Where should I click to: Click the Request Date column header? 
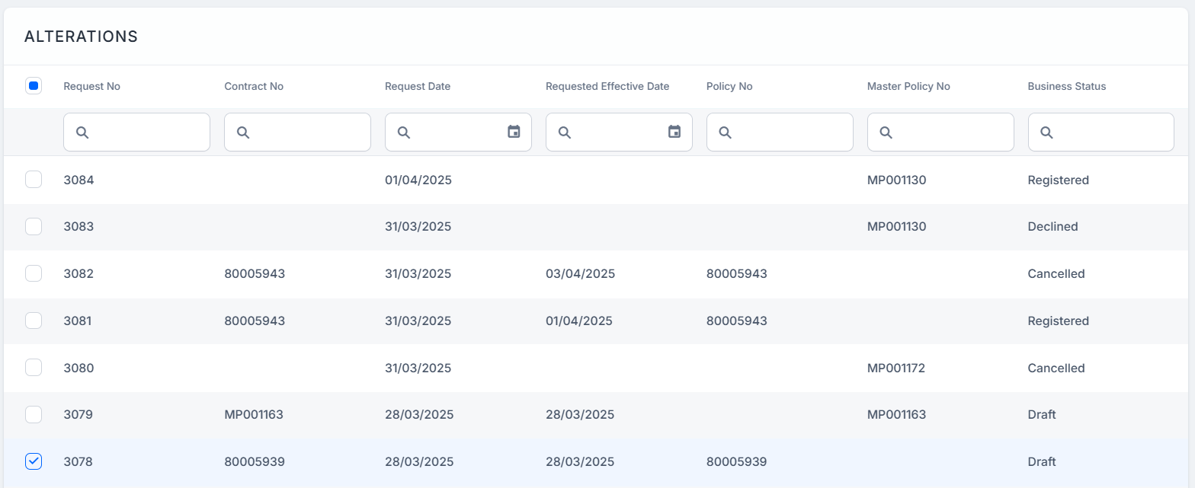[417, 86]
